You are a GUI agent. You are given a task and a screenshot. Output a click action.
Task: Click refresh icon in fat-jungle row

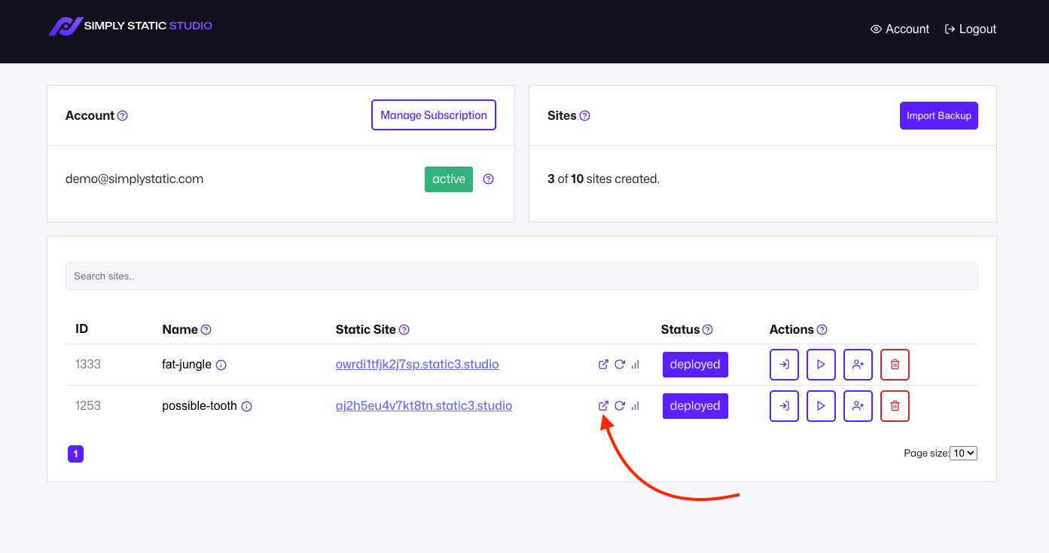pyautogui.click(x=620, y=365)
